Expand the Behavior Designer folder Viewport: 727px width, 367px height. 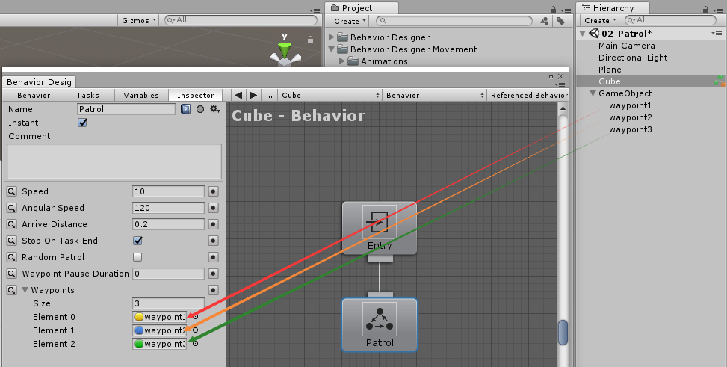pos(332,37)
